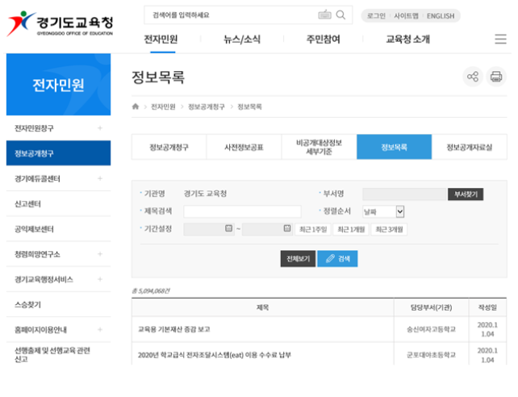This screenshot has width=518, height=397.
Task: Click the 담당부서(기관) column header
Action: (431, 307)
